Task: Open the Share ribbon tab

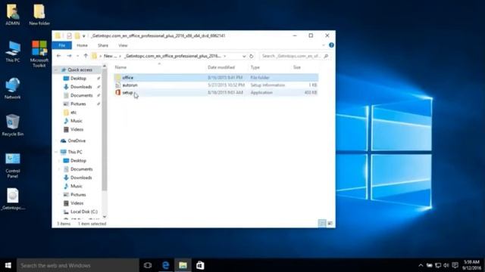Action: pos(103,45)
